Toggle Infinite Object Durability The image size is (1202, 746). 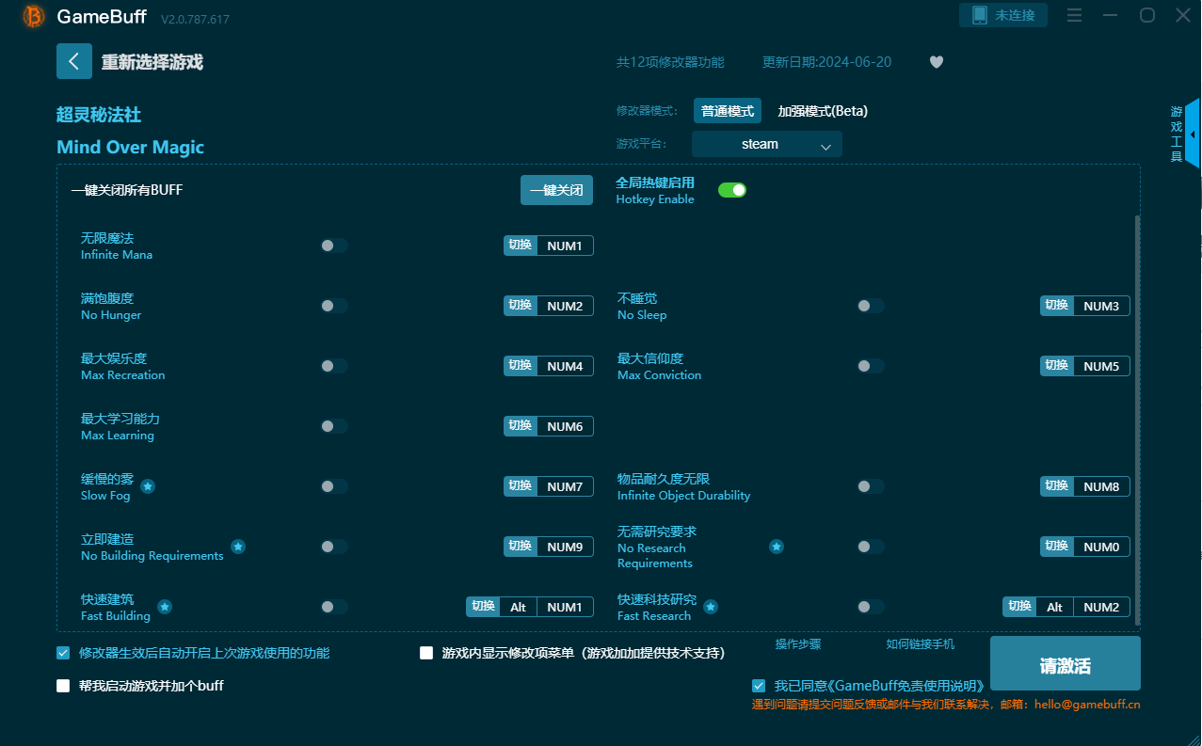[871, 486]
